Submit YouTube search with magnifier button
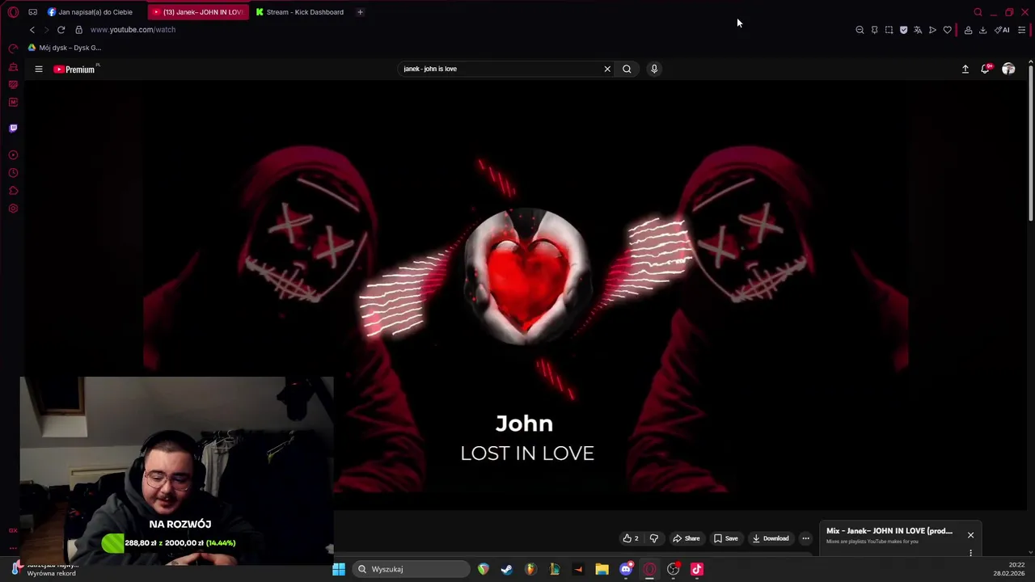This screenshot has height=582, width=1035. (x=627, y=69)
